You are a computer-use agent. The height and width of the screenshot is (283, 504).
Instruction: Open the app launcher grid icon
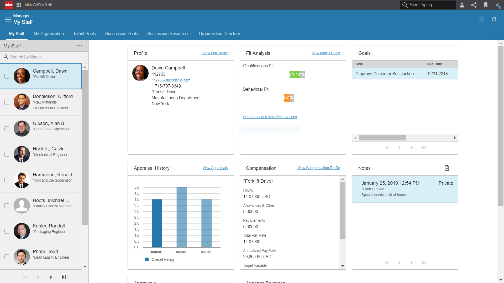pos(19,5)
